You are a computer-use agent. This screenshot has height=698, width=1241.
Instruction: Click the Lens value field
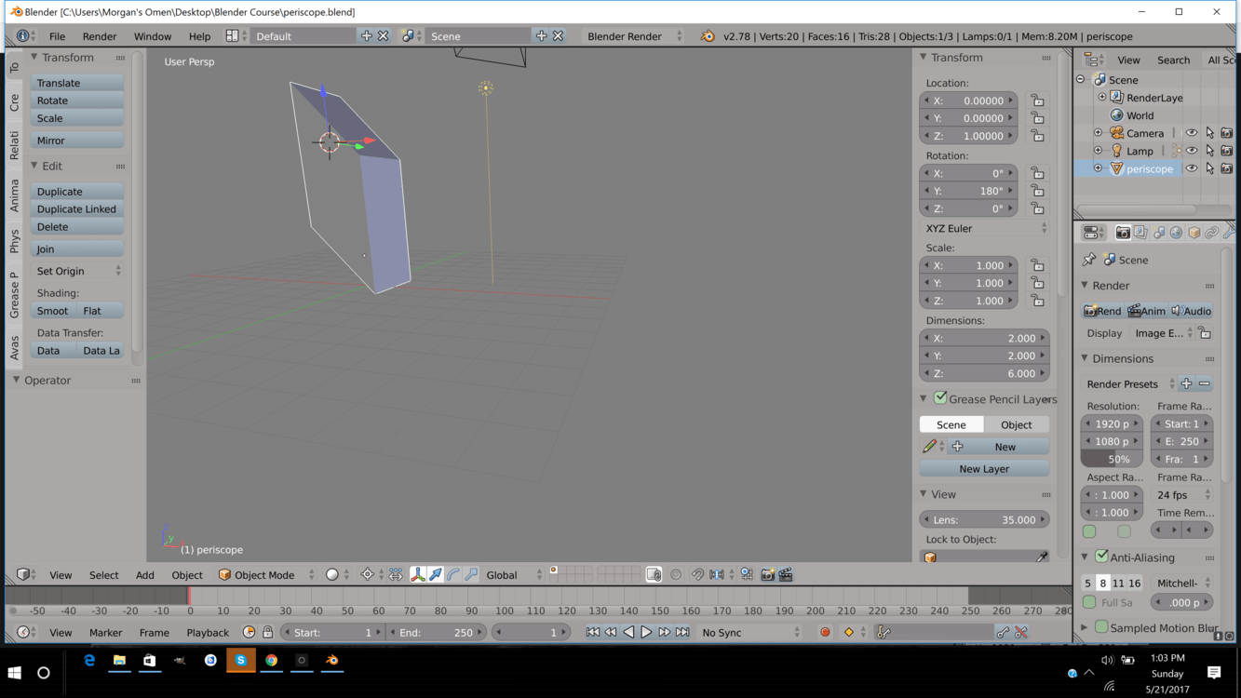coord(984,520)
